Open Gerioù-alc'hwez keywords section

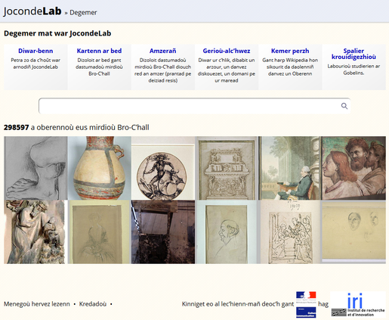[227, 51]
